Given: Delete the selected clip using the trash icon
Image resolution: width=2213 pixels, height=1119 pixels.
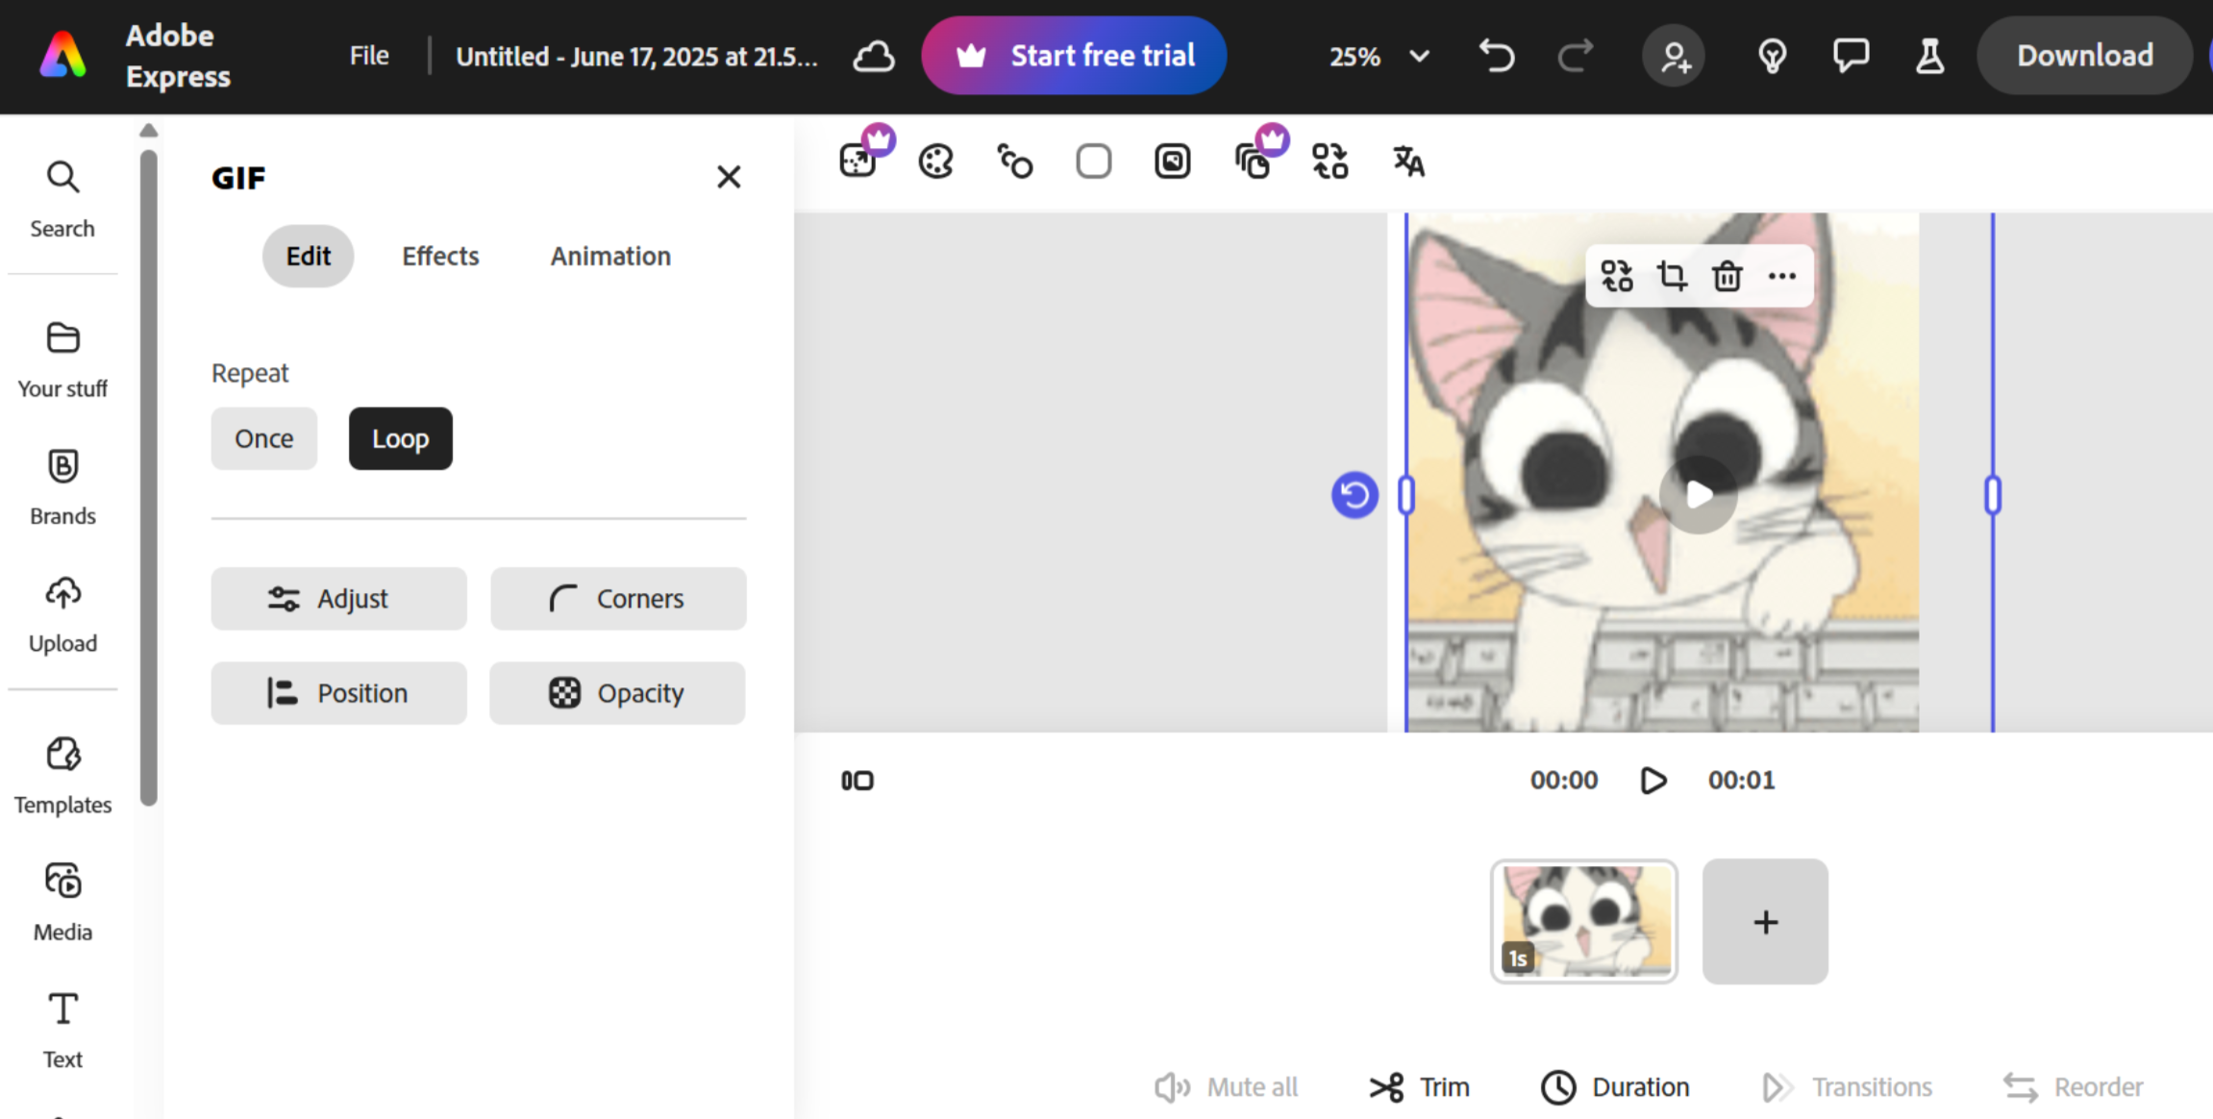Looking at the screenshot, I should (1727, 276).
